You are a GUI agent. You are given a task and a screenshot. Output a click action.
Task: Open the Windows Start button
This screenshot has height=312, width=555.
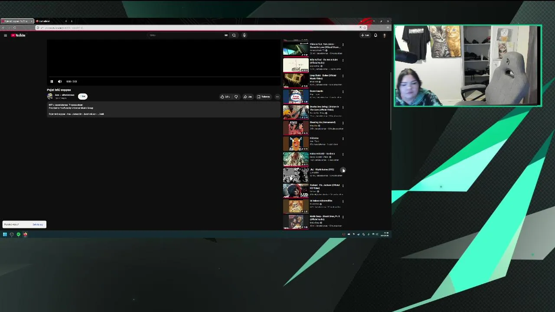(x=5, y=234)
